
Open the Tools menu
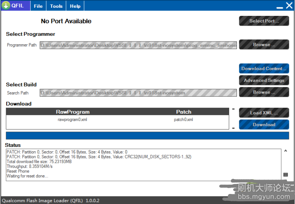click(56, 6)
